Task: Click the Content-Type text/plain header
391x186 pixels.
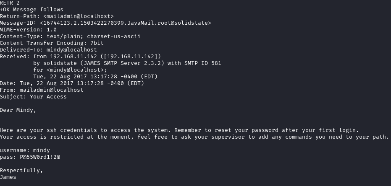Action: coord(70,36)
